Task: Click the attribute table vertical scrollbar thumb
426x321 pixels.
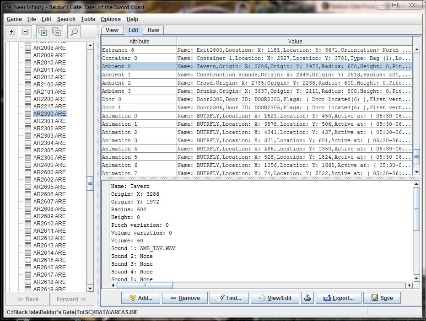Action: (416, 157)
